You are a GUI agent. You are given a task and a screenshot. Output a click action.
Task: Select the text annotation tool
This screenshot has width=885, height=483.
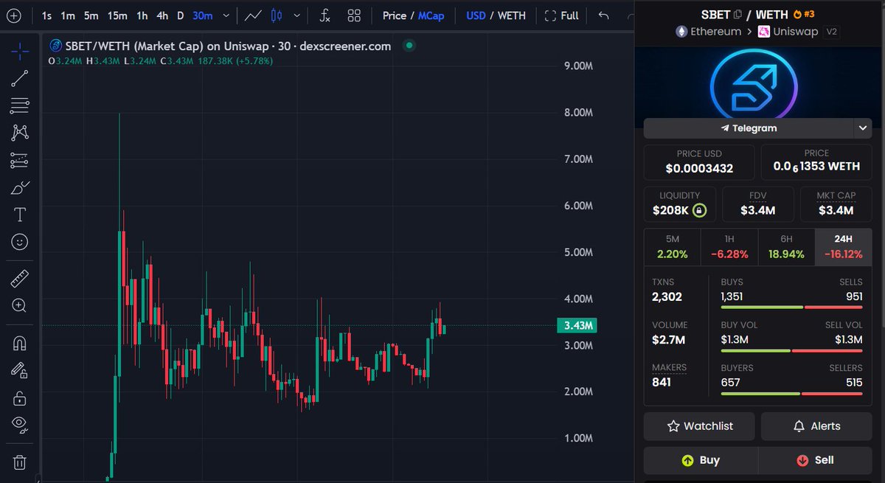click(20, 214)
